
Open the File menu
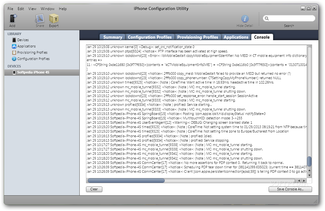(x=10, y=9)
